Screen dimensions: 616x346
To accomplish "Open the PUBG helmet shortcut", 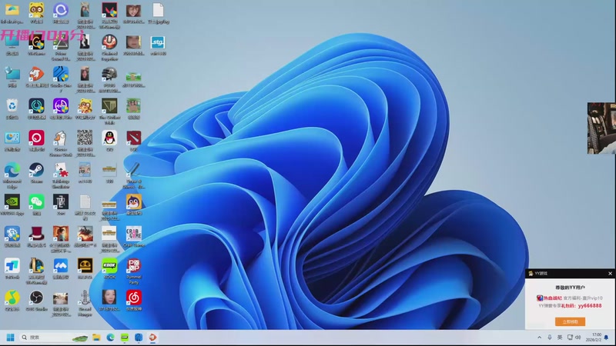I will (x=109, y=74).
